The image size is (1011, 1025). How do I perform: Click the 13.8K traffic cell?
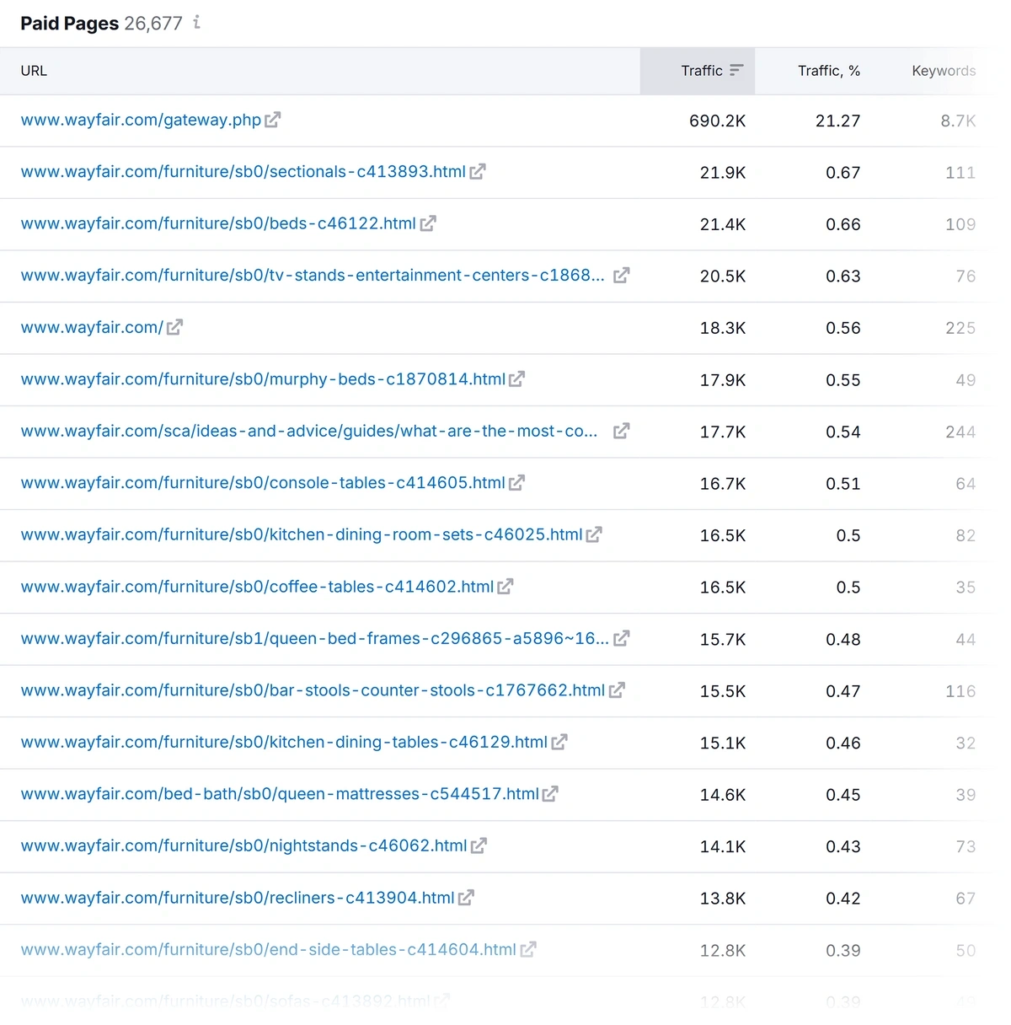coord(723,899)
